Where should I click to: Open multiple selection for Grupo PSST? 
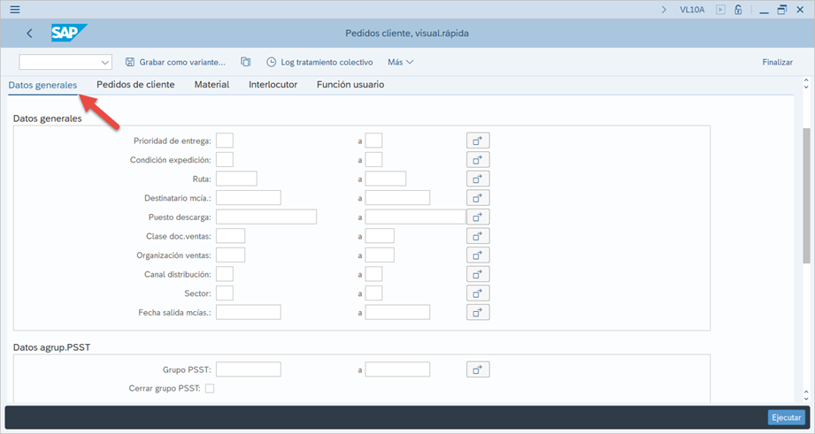[478, 369]
